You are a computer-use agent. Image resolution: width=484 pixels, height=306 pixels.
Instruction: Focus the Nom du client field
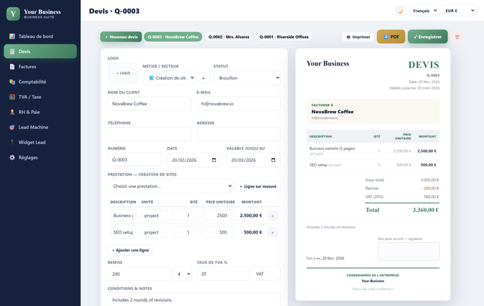[149, 103]
